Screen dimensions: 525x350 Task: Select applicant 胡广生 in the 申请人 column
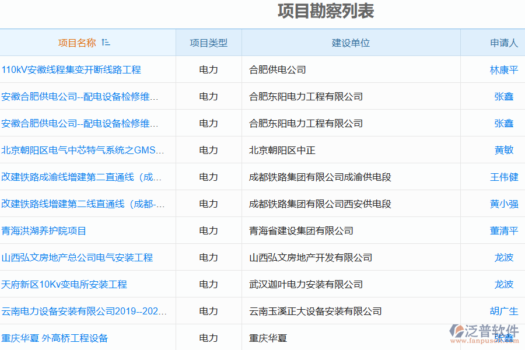coord(503,311)
